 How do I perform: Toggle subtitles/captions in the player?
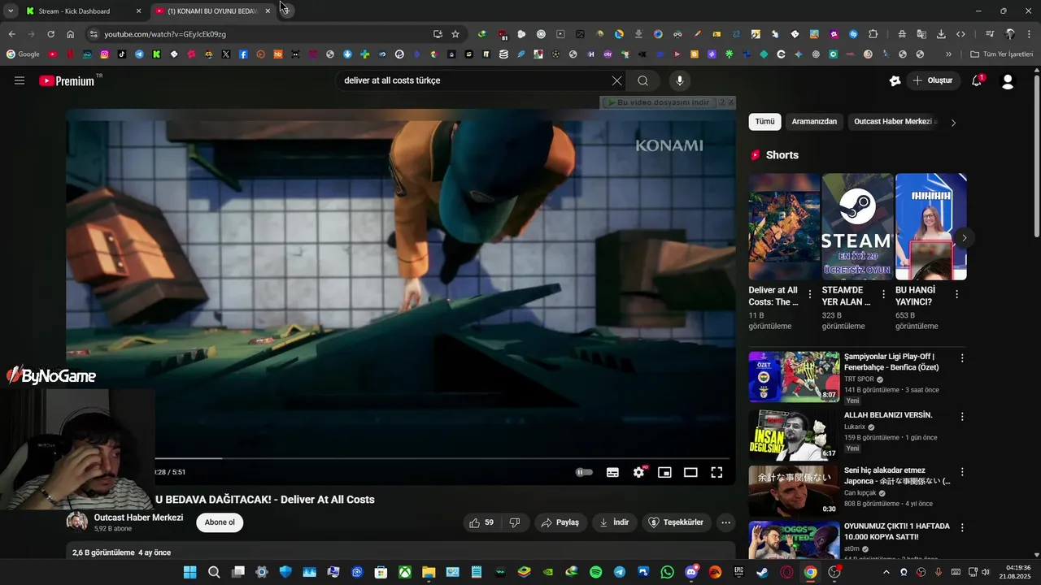612,472
